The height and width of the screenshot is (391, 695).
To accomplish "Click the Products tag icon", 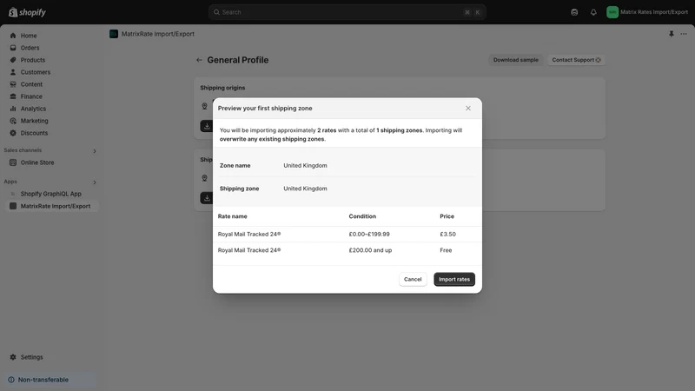I will pos(13,60).
